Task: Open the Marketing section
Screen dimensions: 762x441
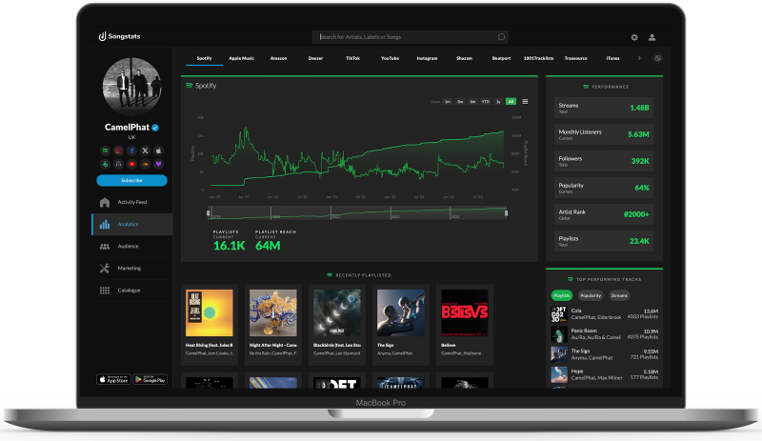Action: [131, 269]
